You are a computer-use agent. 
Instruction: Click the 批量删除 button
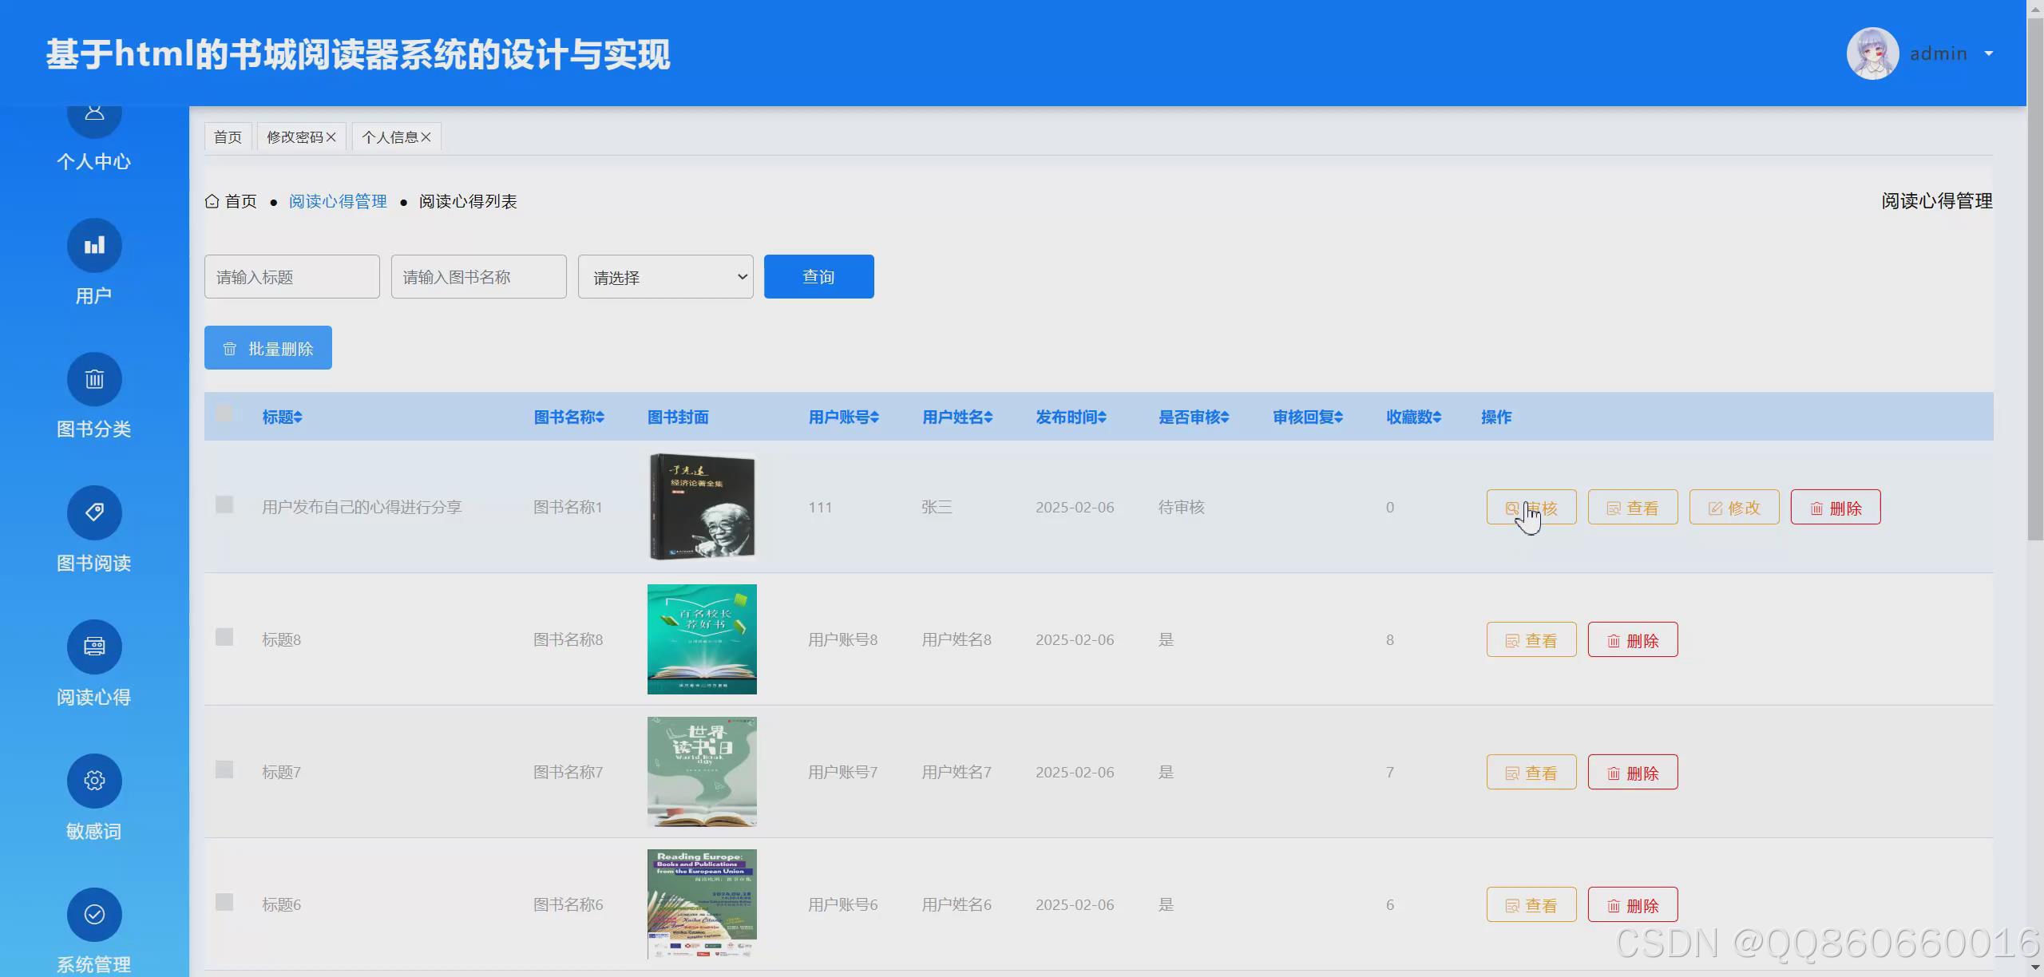tap(268, 348)
